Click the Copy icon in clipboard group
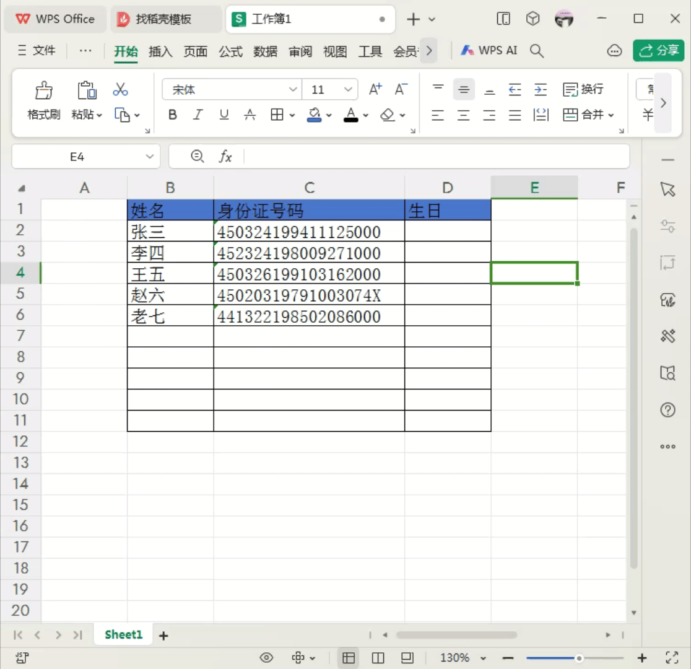 [122, 115]
